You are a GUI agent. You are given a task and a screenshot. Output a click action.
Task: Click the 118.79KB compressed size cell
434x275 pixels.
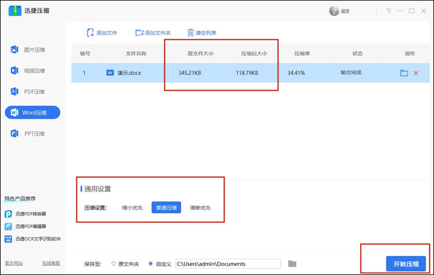click(x=247, y=73)
